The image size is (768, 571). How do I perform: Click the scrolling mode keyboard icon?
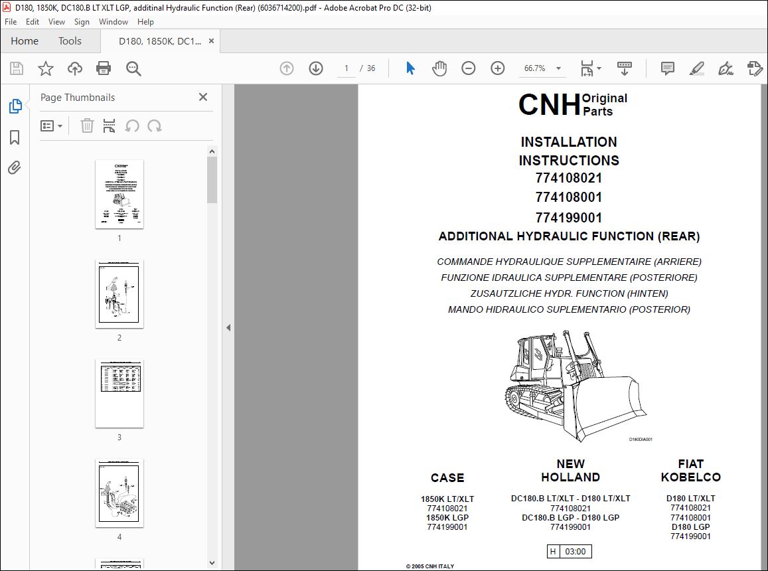pyautogui.click(x=625, y=68)
